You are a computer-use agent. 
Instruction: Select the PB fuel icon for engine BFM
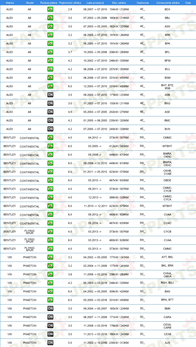tap(50, 61)
